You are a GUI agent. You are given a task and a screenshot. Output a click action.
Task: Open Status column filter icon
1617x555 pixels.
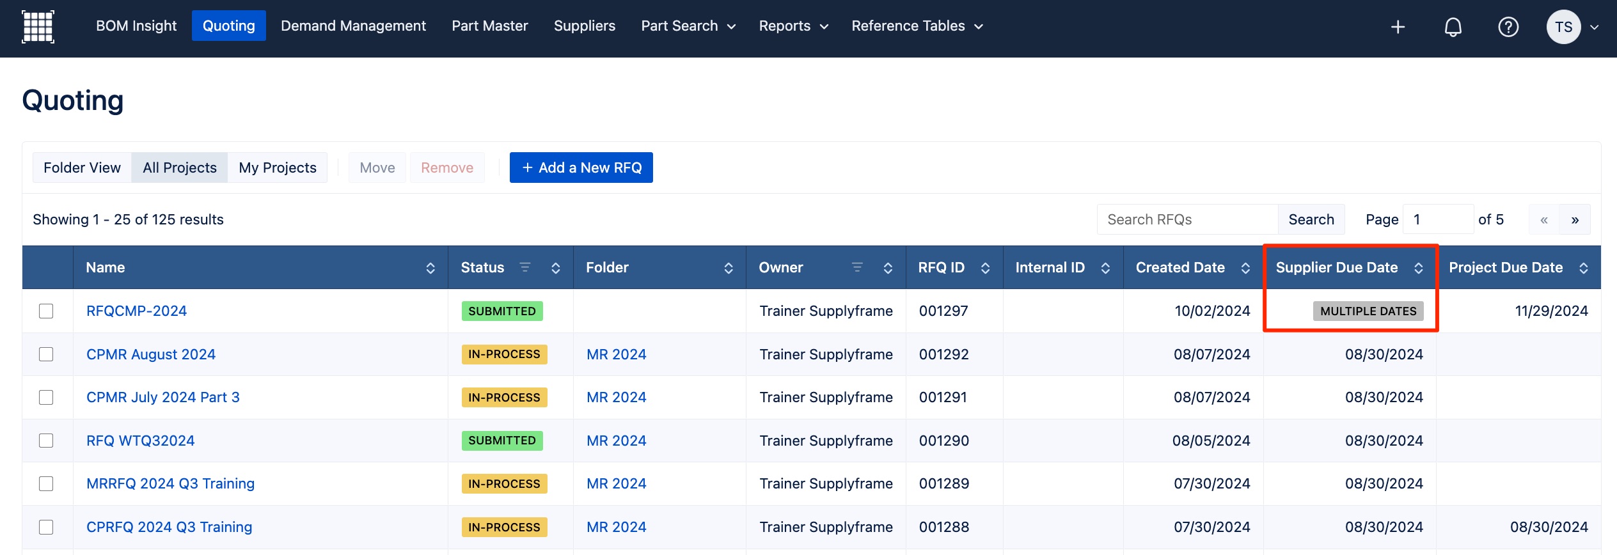(525, 267)
